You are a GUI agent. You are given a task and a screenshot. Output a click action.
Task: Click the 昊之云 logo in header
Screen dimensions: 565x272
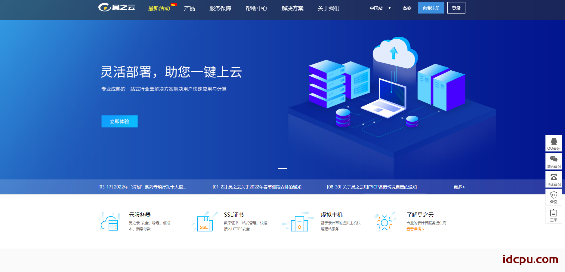point(117,8)
